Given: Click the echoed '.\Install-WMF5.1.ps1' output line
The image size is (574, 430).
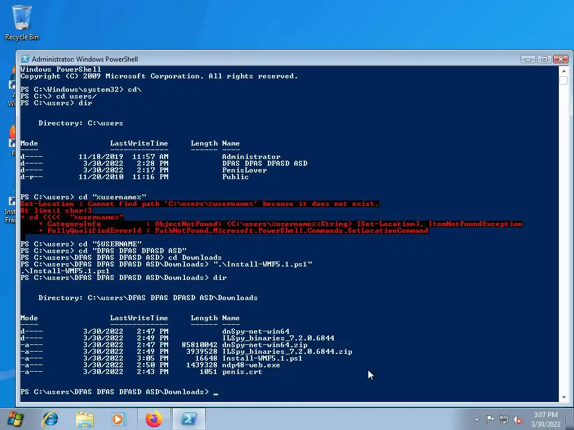Looking at the screenshot, I should [65, 271].
